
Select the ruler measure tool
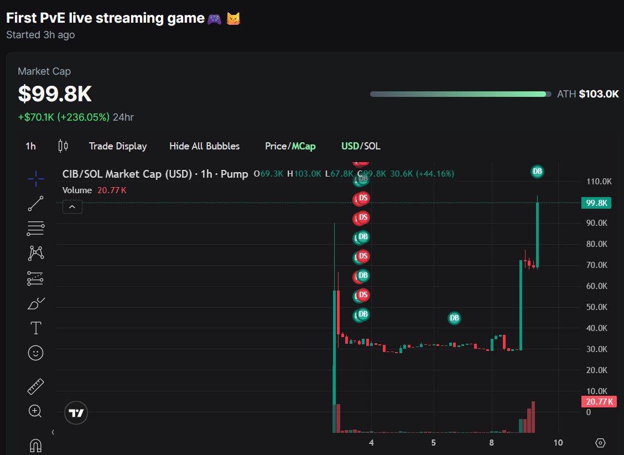pos(35,386)
